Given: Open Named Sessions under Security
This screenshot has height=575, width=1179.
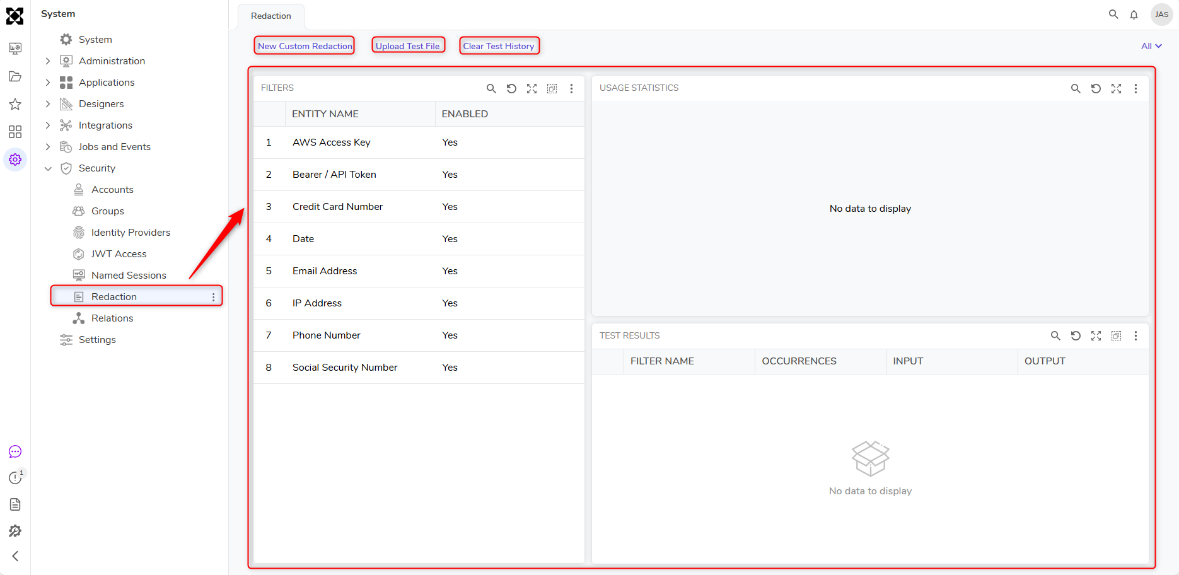Looking at the screenshot, I should (129, 276).
